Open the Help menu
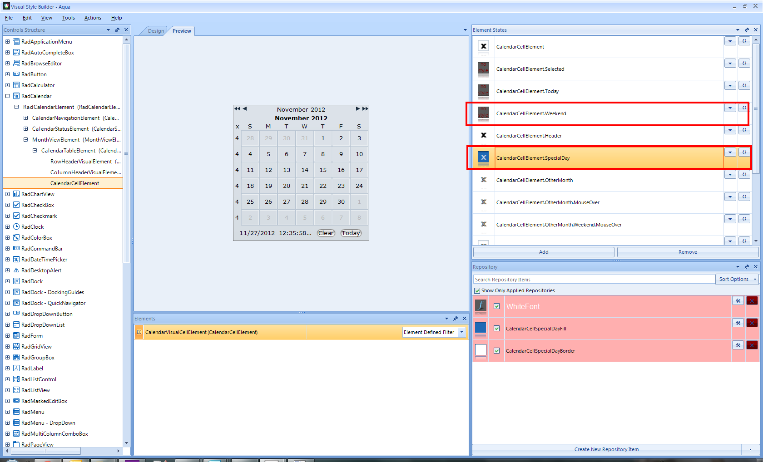Image resolution: width=763 pixels, height=462 pixels. [x=116, y=18]
